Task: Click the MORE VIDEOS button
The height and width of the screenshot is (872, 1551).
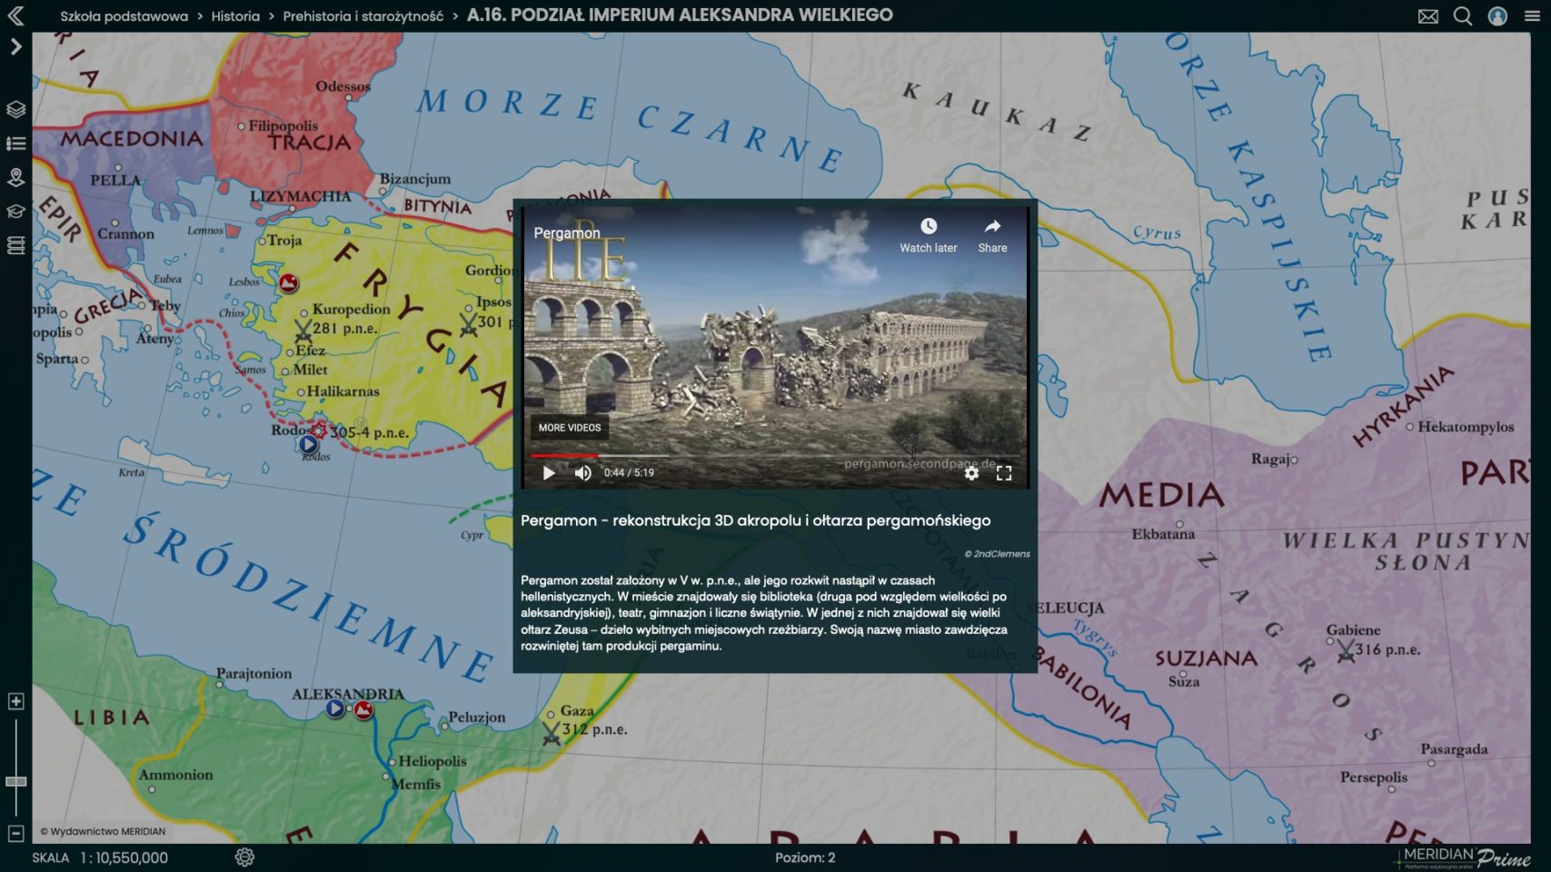Action: [x=570, y=427]
